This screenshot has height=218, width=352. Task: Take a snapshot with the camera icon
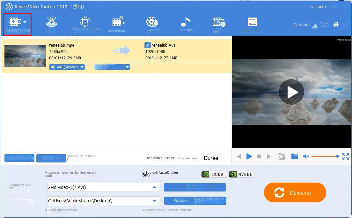coord(282,156)
